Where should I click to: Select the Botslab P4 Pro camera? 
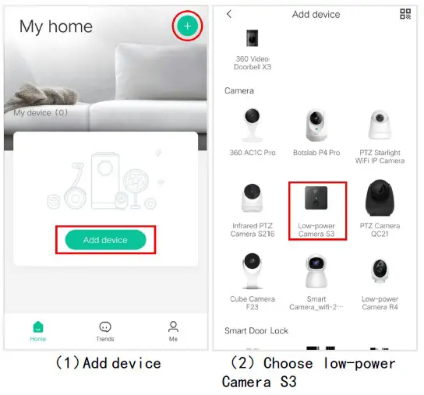(x=316, y=132)
